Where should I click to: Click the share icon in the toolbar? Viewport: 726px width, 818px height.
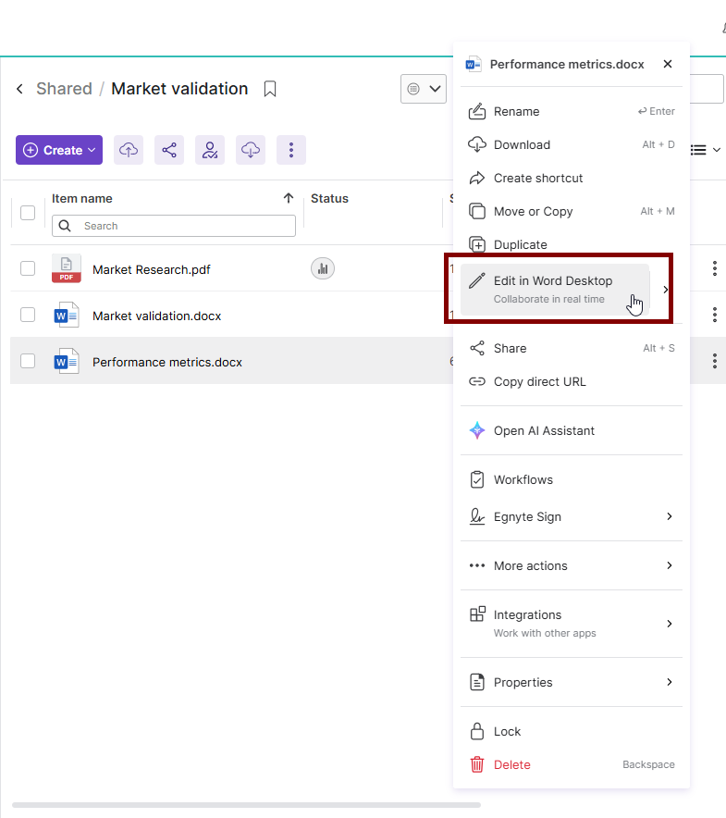(169, 150)
